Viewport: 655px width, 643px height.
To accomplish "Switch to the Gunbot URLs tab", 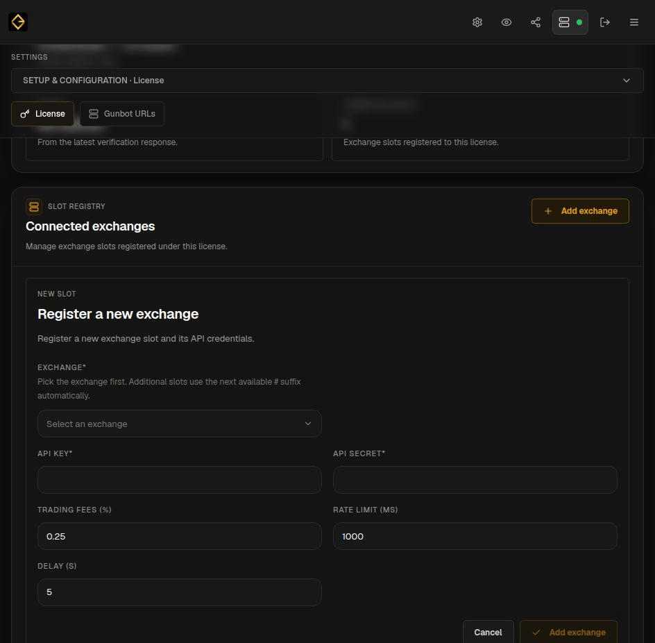I will coord(122,114).
